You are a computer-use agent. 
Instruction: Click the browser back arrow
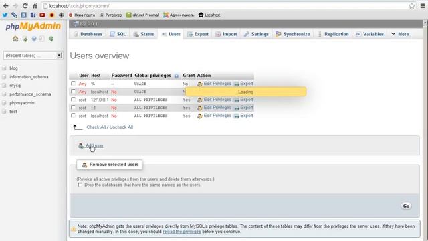[x=6, y=6]
